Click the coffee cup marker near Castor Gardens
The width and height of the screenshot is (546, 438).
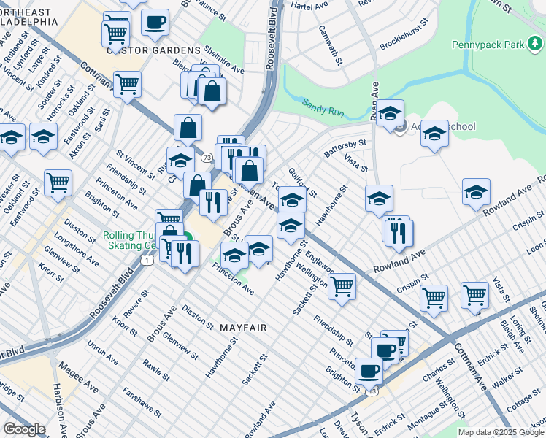155,23
